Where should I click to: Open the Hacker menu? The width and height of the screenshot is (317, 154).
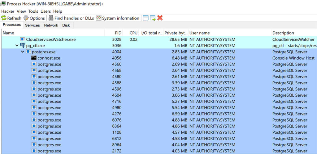8,11
